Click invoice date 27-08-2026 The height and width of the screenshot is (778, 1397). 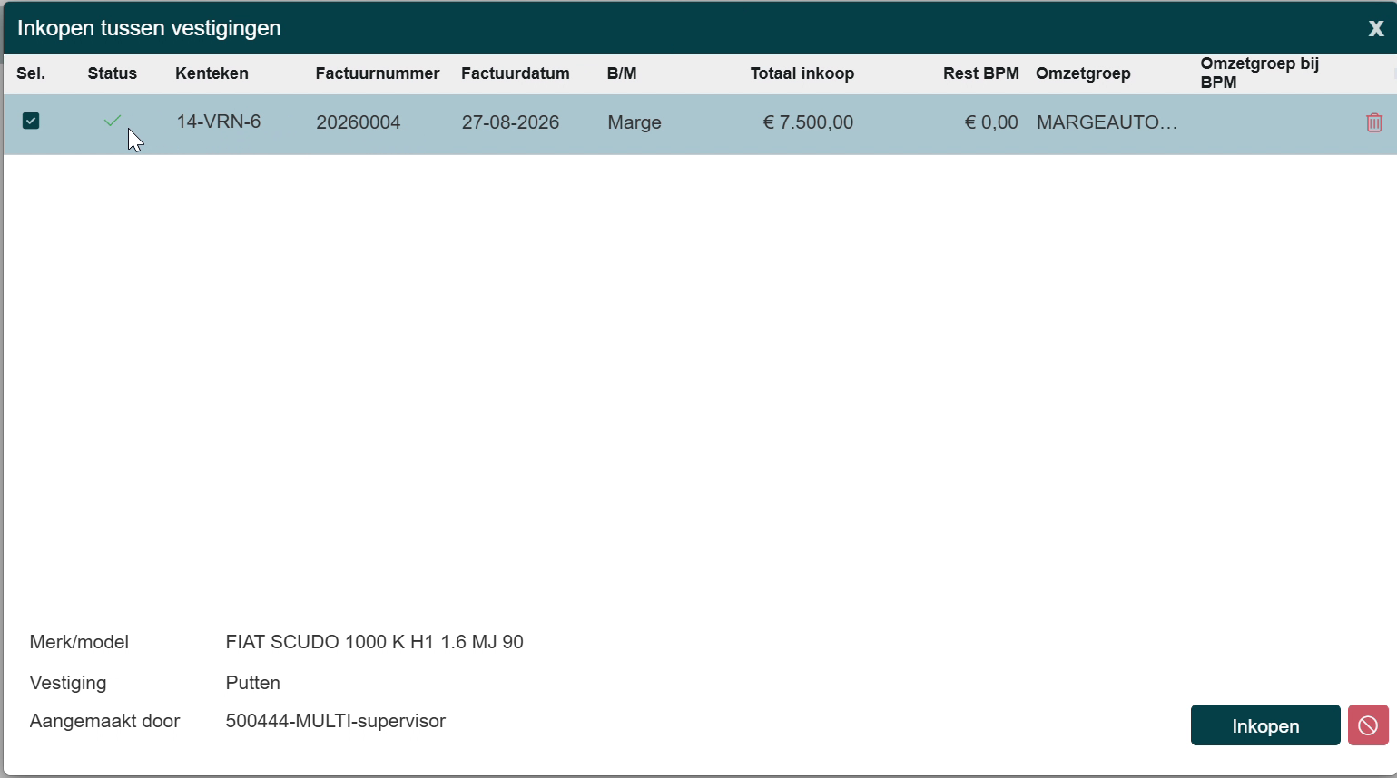coord(510,122)
